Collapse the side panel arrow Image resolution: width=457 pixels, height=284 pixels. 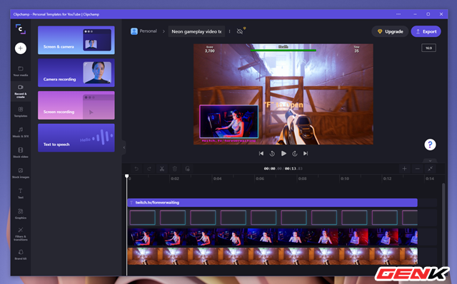tap(124, 147)
